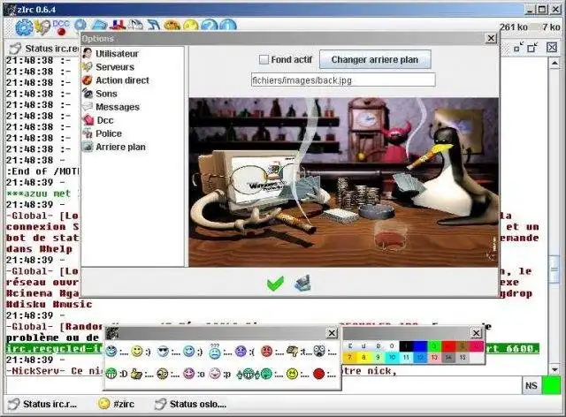Click the blue gear settings toolbar icon
566x417 pixels.
click(x=24, y=27)
